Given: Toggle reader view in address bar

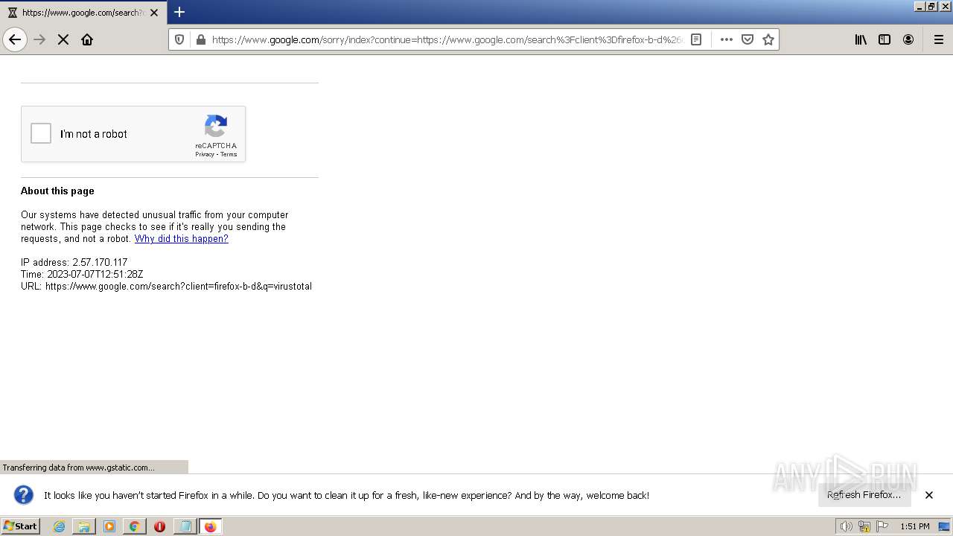Looking at the screenshot, I should click(696, 39).
